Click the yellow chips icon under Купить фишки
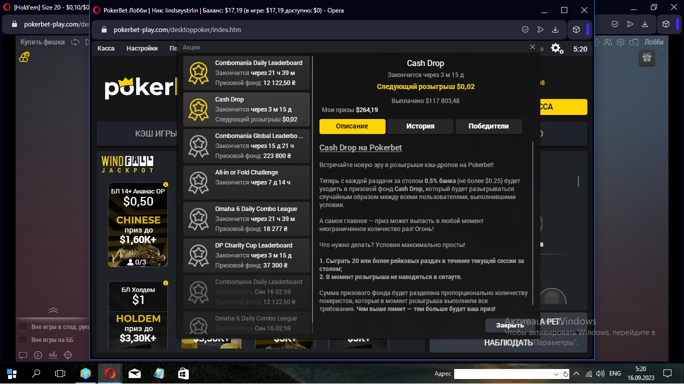Image resolution: width=684 pixels, height=384 pixels. click(24, 57)
